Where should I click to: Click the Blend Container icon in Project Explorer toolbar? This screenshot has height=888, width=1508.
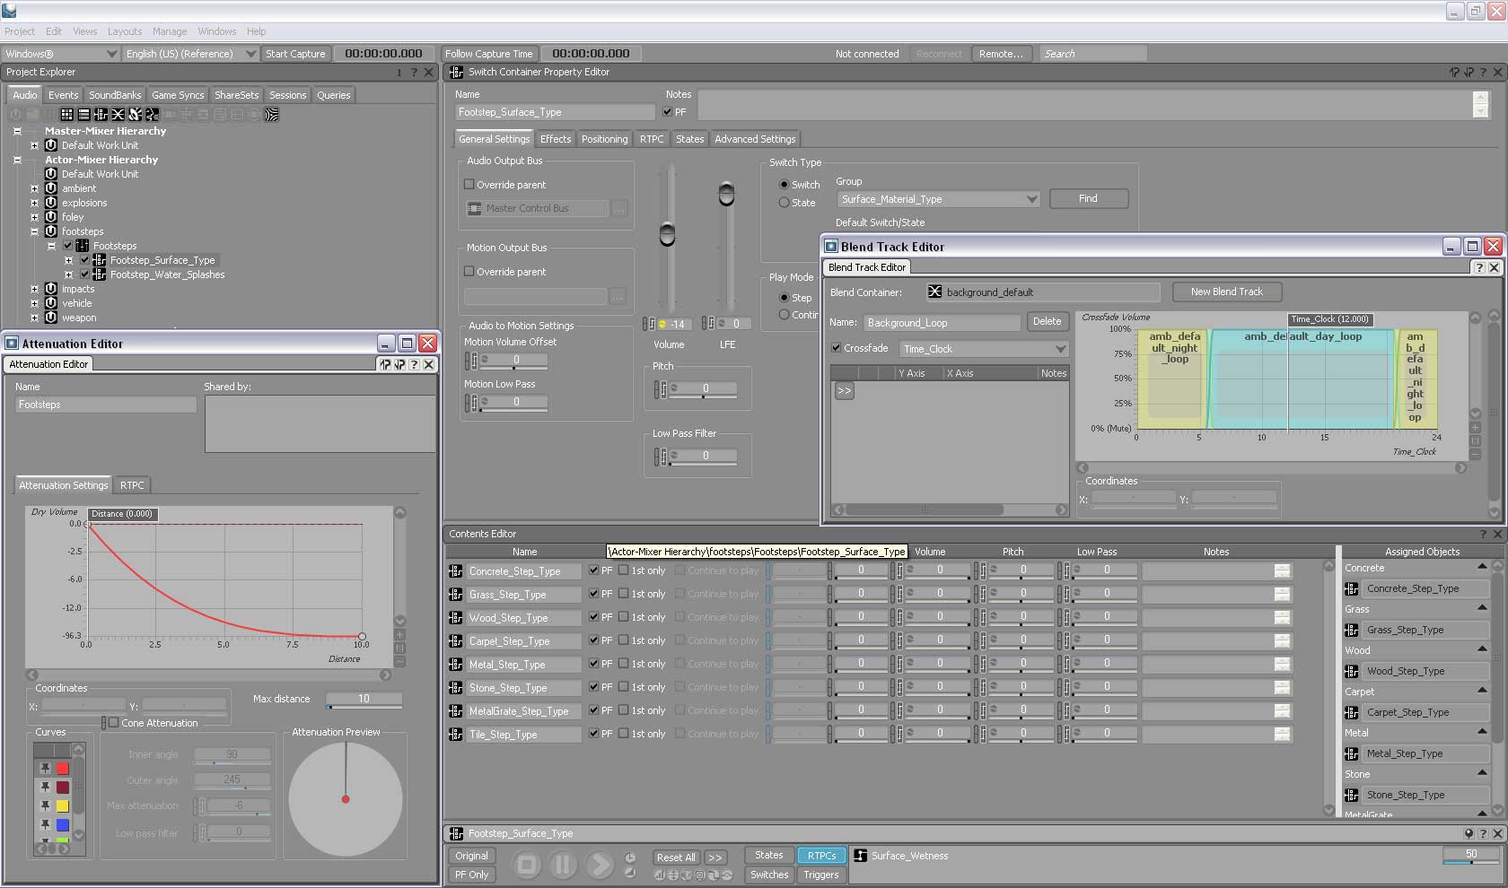[118, 114]
